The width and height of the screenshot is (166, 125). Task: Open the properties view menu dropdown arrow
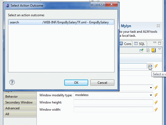(x=160, y=49)
